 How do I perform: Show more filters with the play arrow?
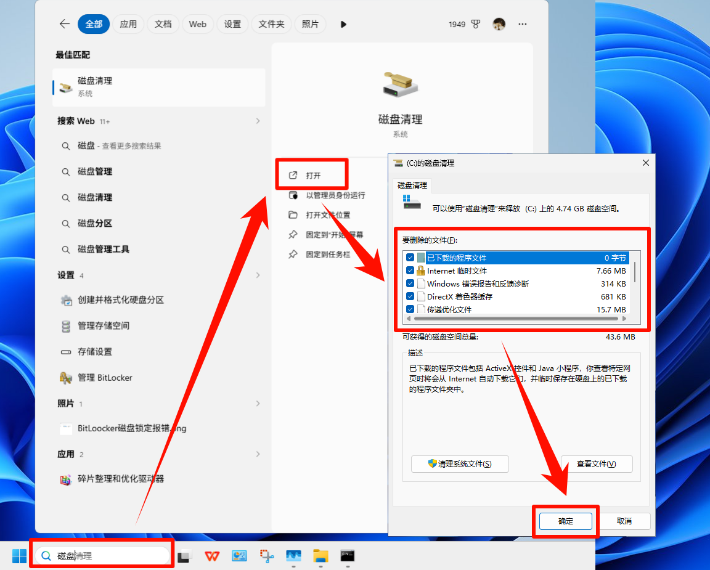coord(343,24)
